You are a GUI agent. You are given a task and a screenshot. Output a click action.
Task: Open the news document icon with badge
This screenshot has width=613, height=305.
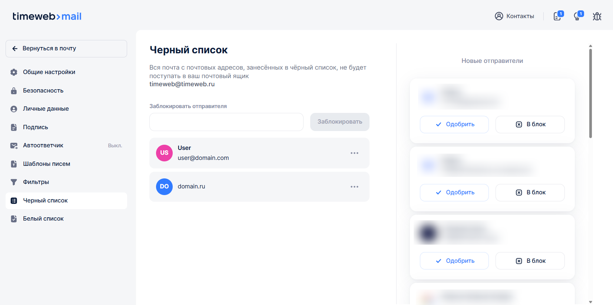coord(557,16)
